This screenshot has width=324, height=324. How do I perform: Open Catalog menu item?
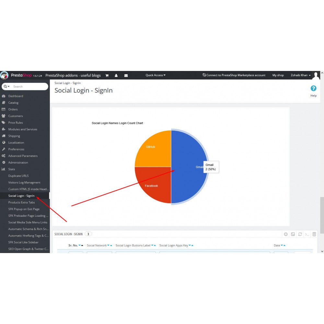point(13,102)
